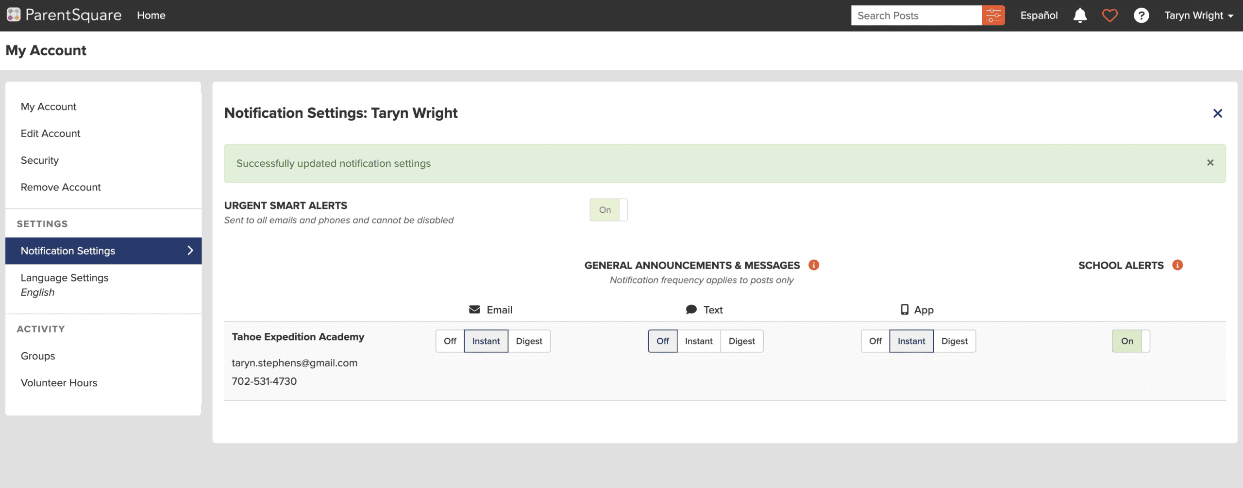Click the Notification Settings: Taryn Wright heading
The width and height of the screenshot is (1243, 488).
click(x=341, y=113)
